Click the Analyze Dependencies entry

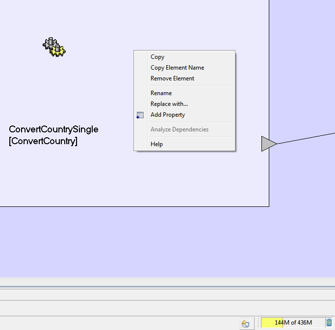click(x=179, y=129)
